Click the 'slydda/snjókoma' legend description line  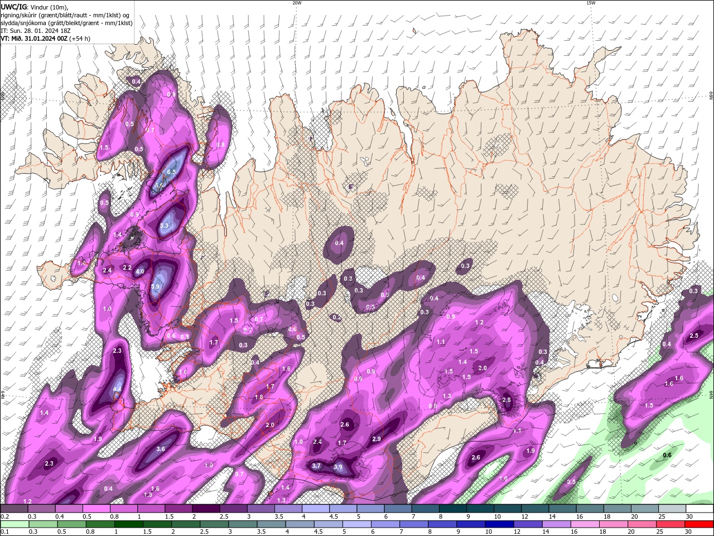pos(66,23)
